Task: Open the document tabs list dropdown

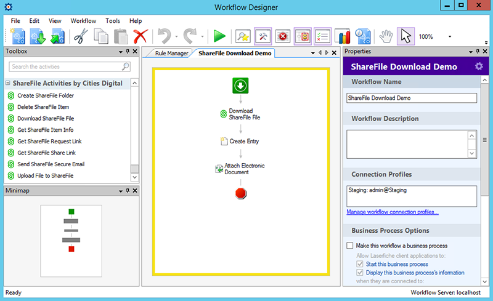Action: pos(313,53)
